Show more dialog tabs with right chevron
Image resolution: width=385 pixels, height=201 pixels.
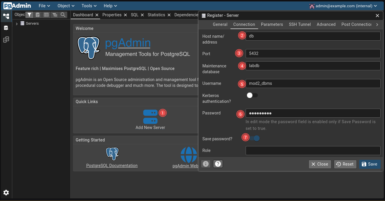pos(377,25)
